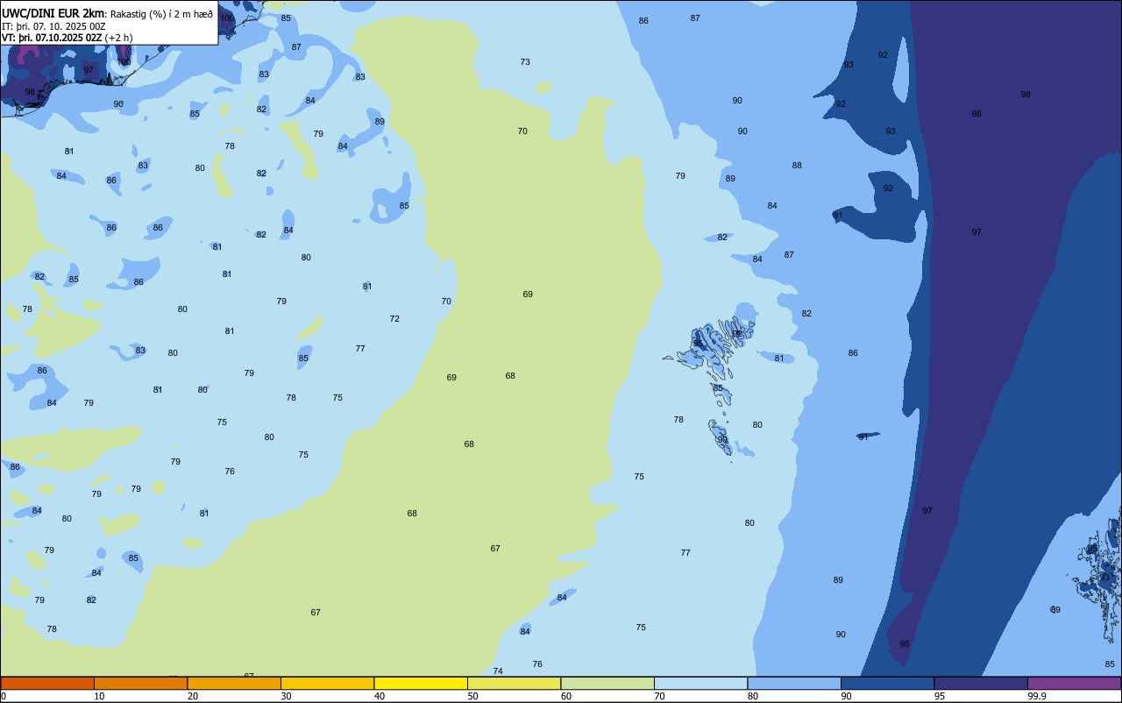Click the 'Rakastig (%) í 2 m hæð' label
The image size is (1122, 703).
pyautogui.click(x=160, y=13)
